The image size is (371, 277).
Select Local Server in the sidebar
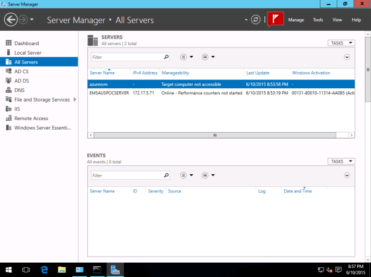pyautogui.click(x=28, y=53)
